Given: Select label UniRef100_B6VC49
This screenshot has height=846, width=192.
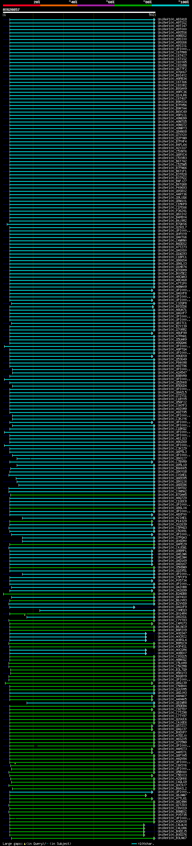Looking at the screenshot, I should tap(172, 112).
